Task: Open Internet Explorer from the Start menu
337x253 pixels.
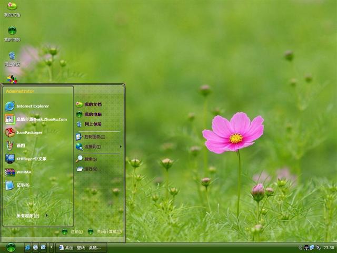Action: [32, 106]
